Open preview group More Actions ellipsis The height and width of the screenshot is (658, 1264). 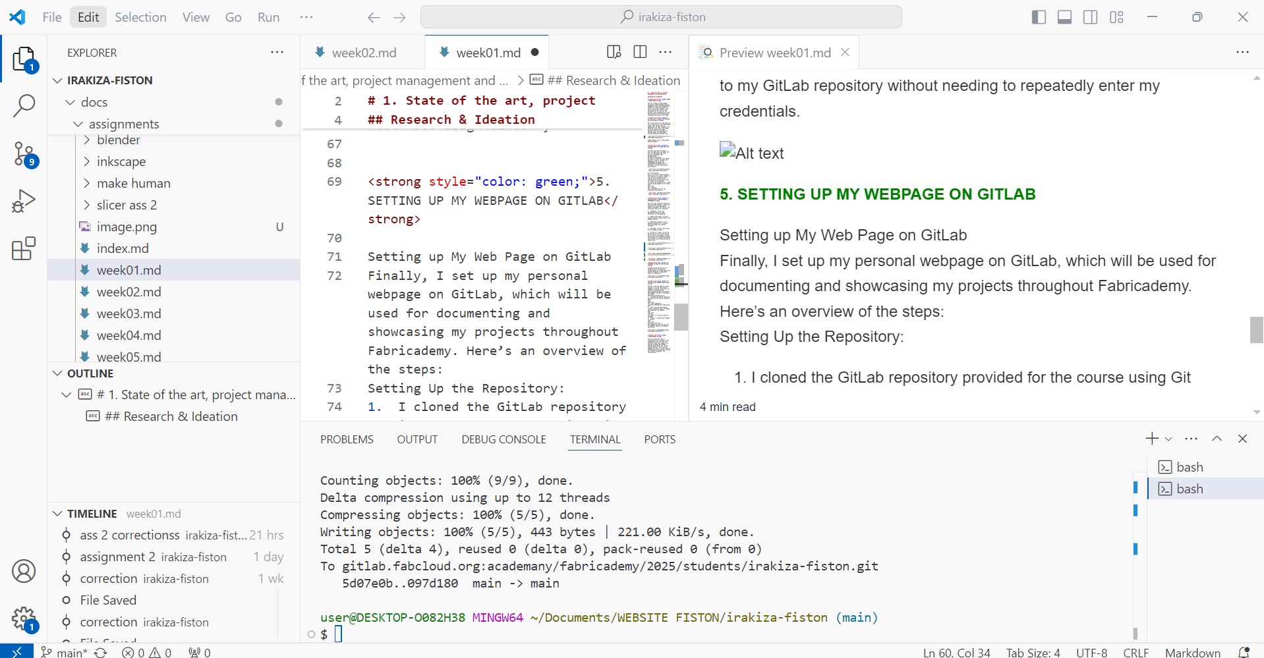pyautogui.click(x=1242, y=52)
